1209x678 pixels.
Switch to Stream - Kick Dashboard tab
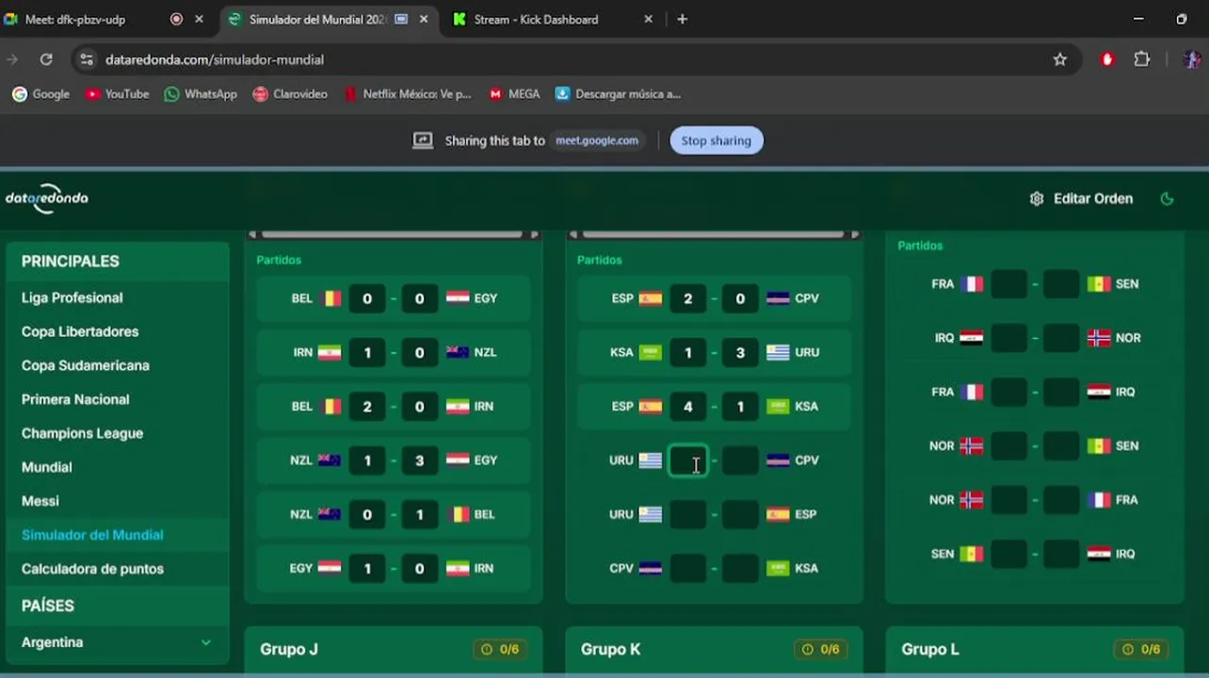[535, 19]
